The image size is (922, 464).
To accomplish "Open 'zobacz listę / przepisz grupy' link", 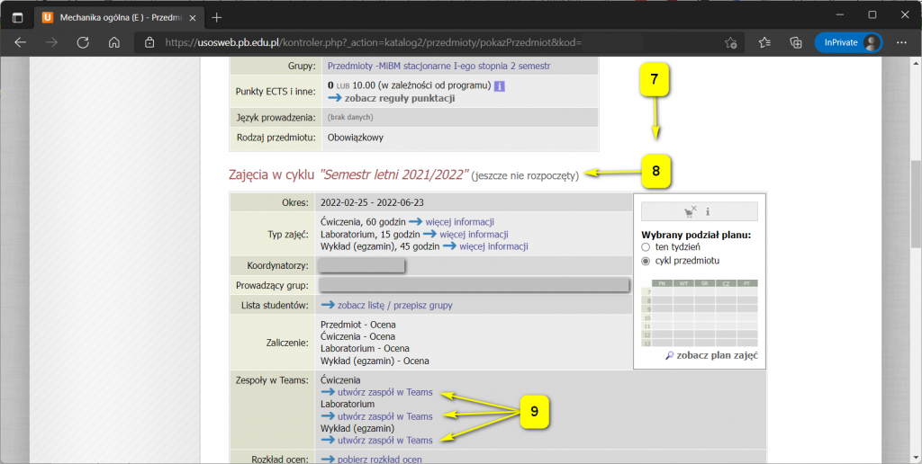I will [395, 306].
